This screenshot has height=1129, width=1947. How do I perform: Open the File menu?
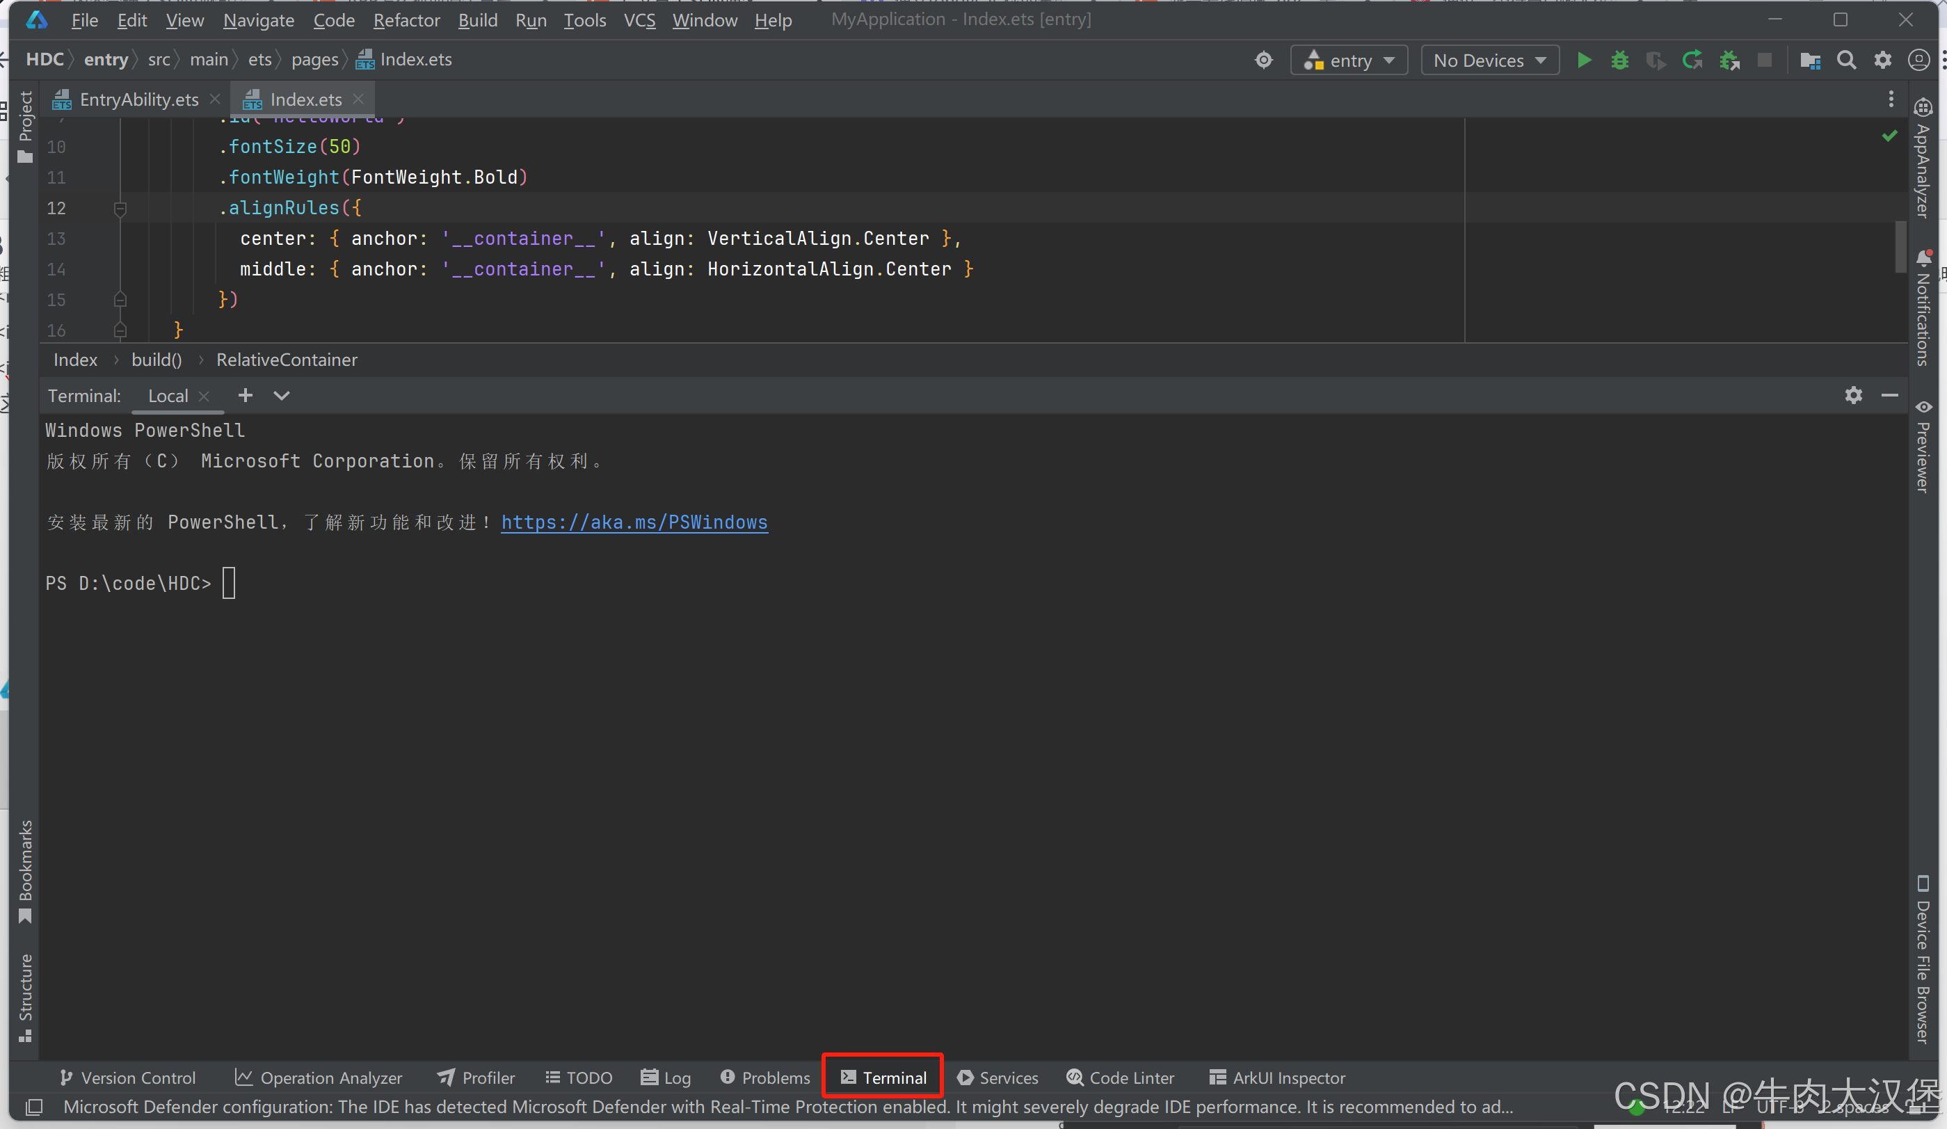pos(84,20)
